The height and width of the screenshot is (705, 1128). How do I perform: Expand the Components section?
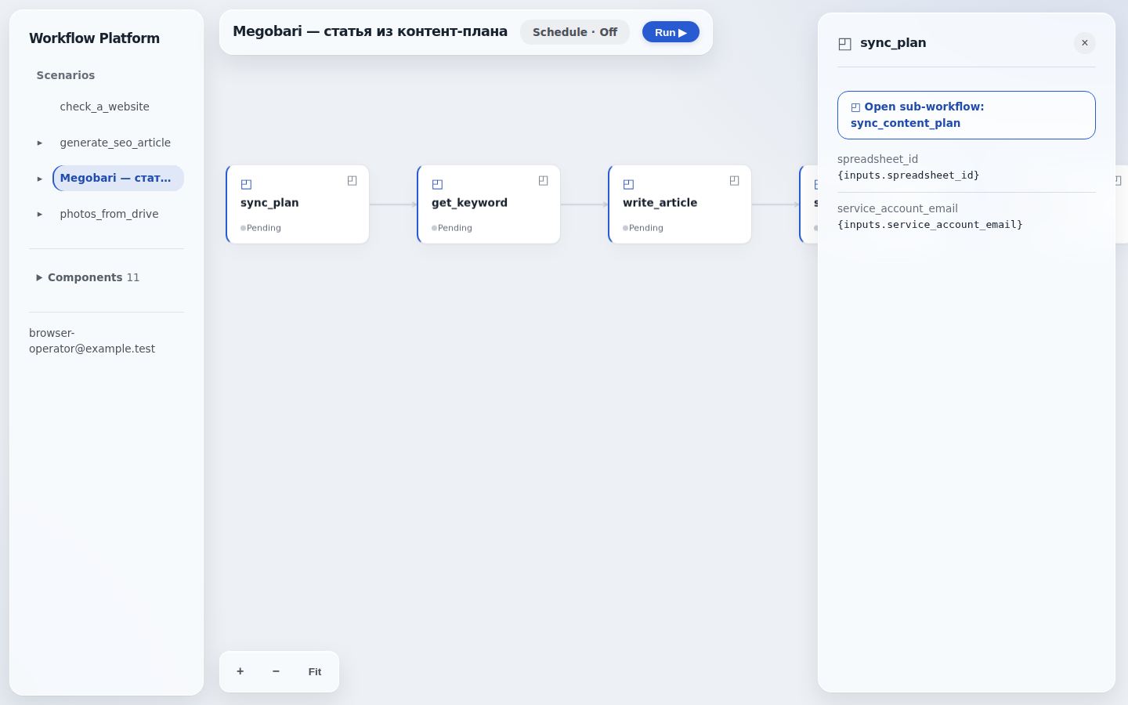(88, 277)
